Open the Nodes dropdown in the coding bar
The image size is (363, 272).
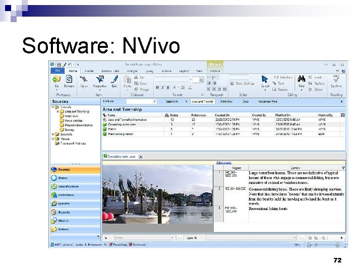pyautogui.click(x=172, y=238)
